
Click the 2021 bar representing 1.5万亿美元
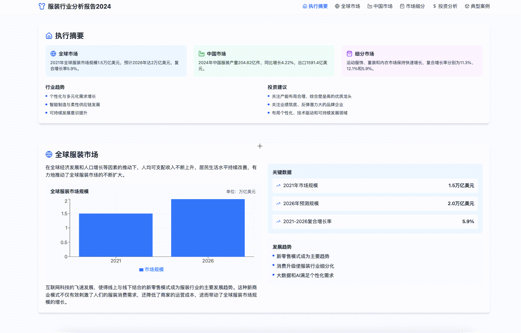[116, 234]
